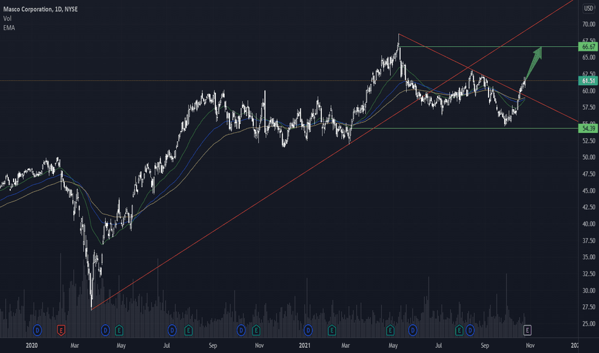This screenshot has height=353, width=599.
Task: Select the Vol indicator legend
Action: (x=7, y=19)
